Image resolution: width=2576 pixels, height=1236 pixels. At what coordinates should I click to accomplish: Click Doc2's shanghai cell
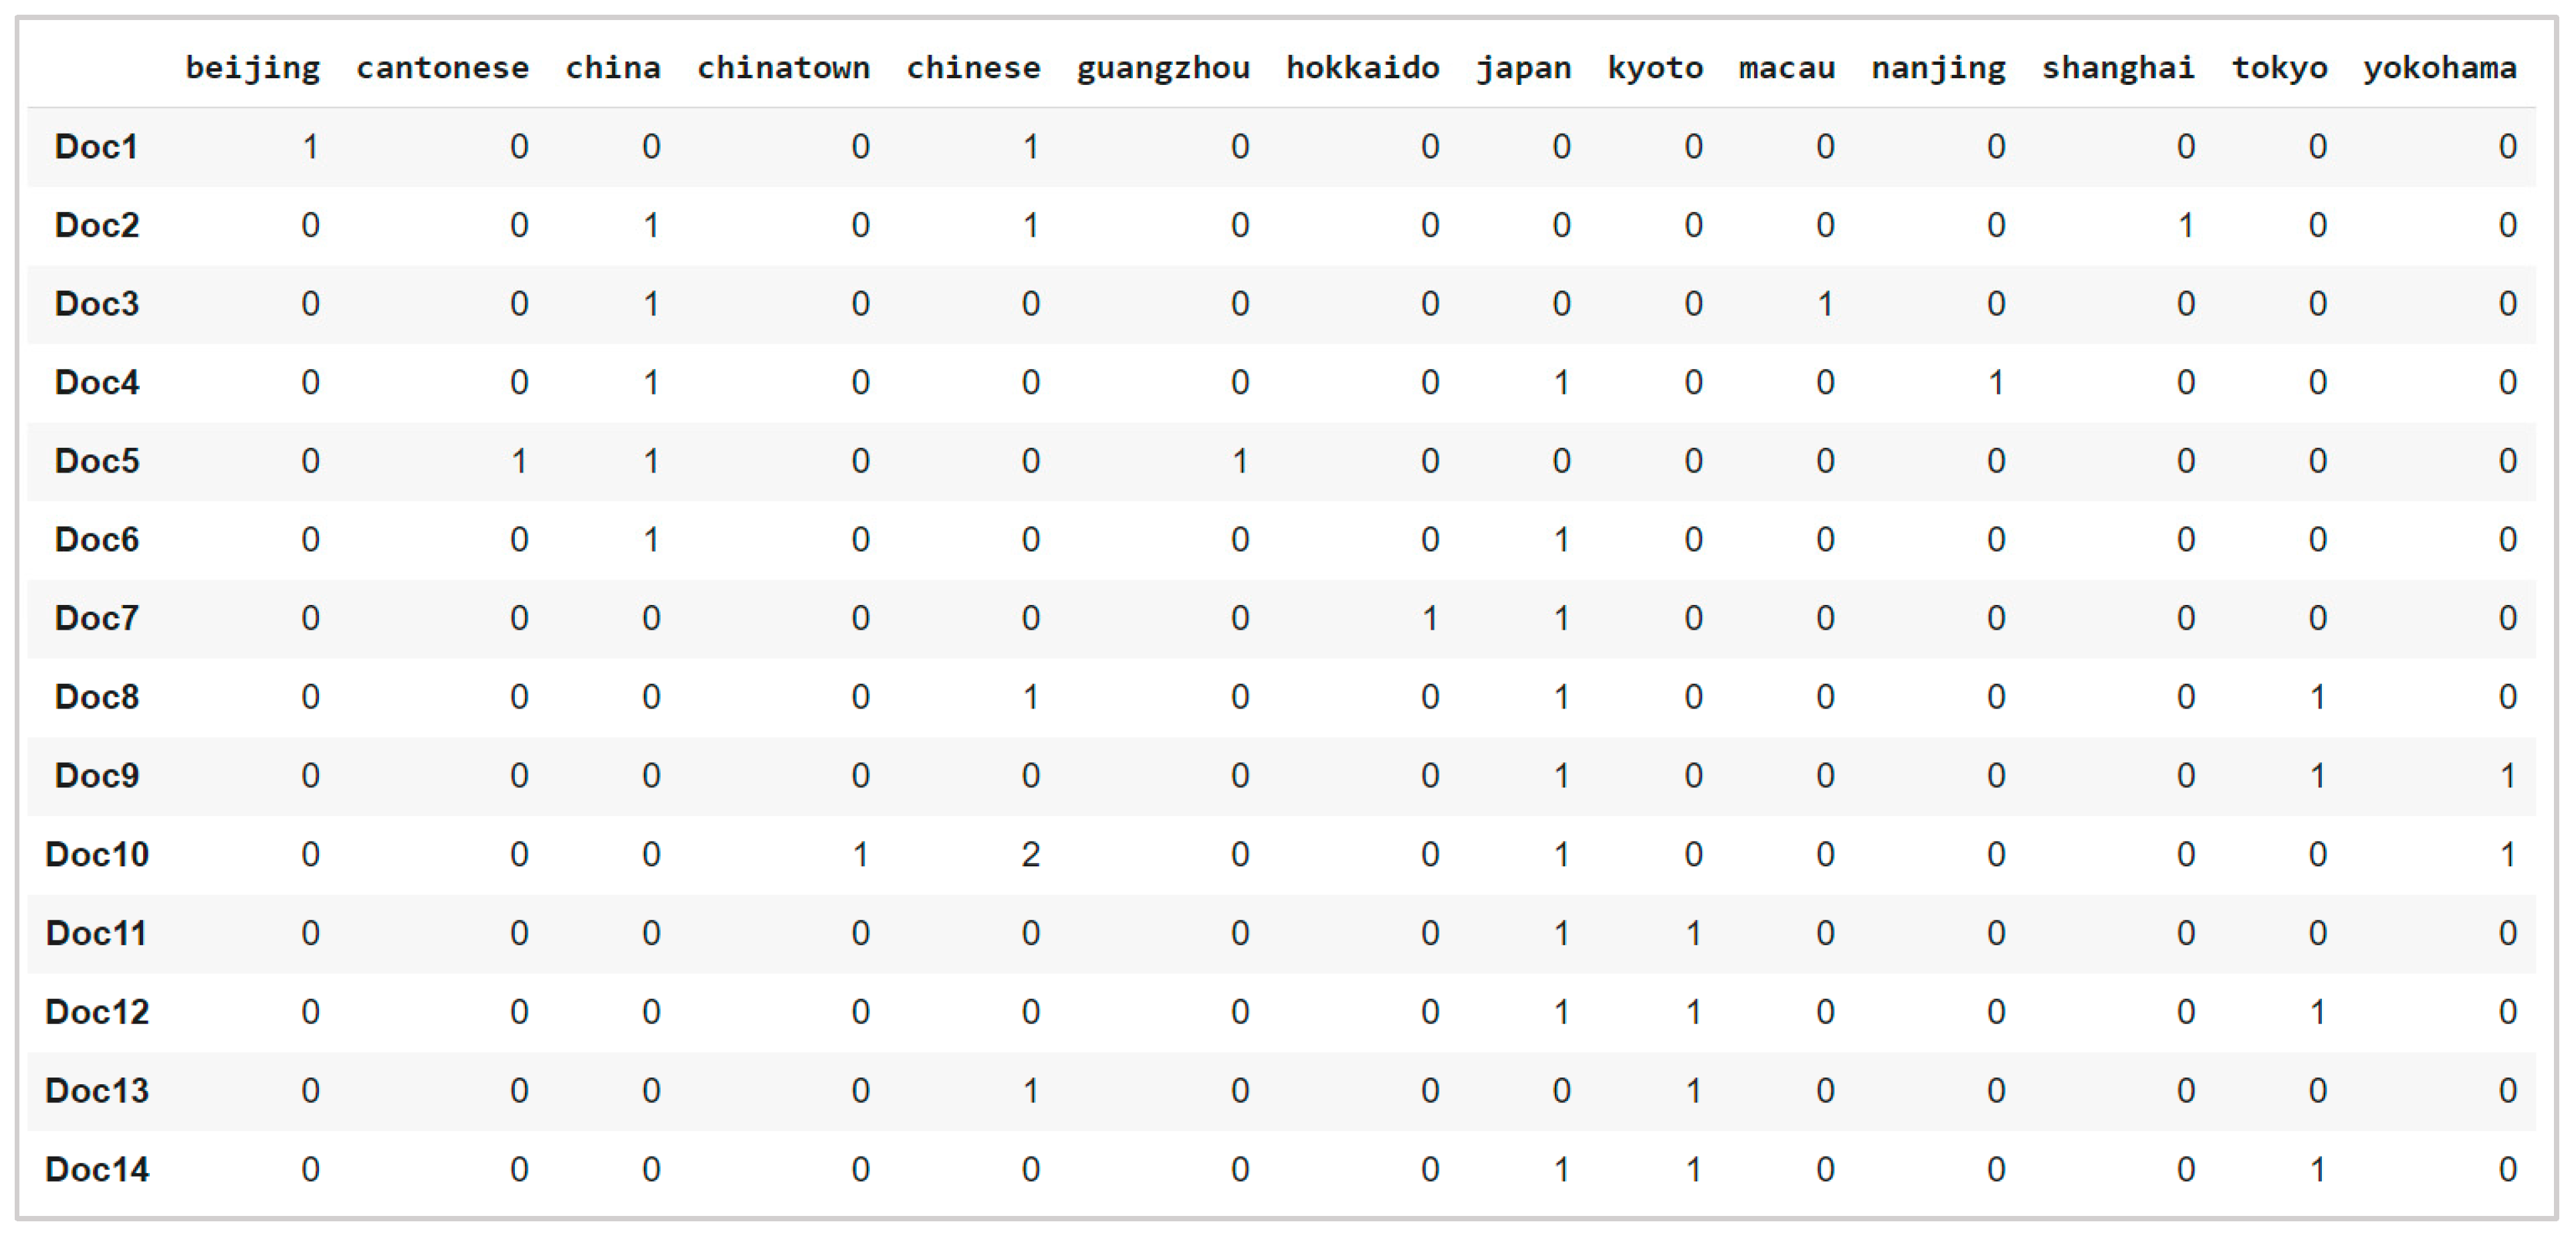(x=2185, y=226)
